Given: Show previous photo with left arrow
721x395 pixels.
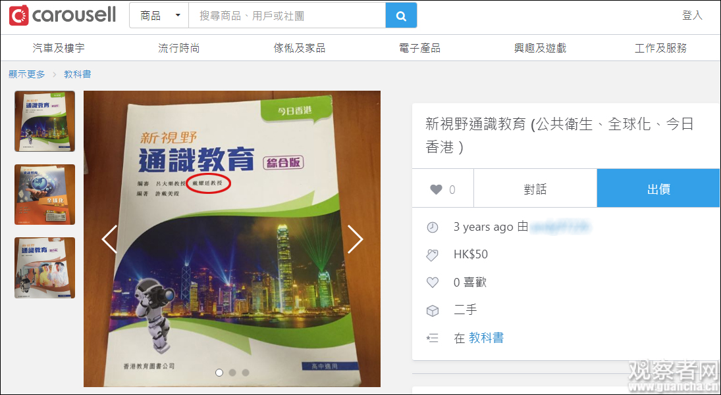Looking at the screenshot, I should (109, 239).
